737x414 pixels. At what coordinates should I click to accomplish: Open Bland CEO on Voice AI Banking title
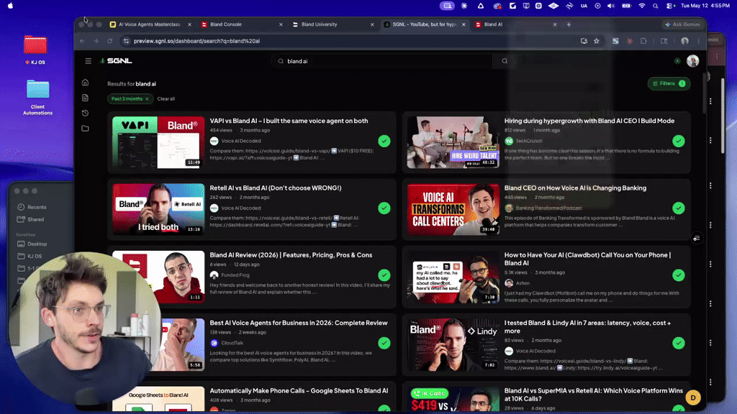[575, 188]
